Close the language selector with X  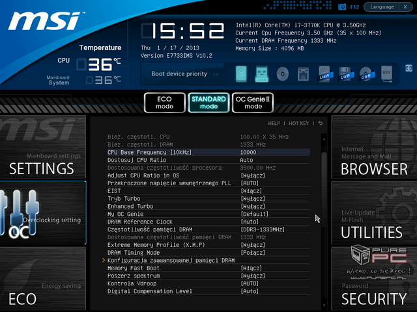(x=405, y=7)
